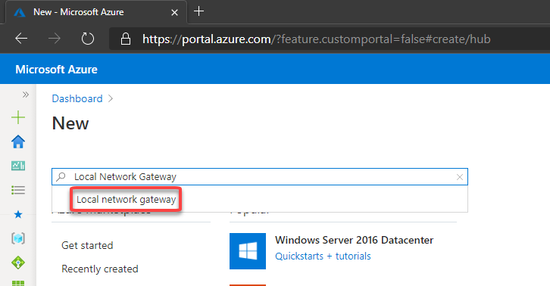
Task: Select Get started category
Action: coord(87,245)
